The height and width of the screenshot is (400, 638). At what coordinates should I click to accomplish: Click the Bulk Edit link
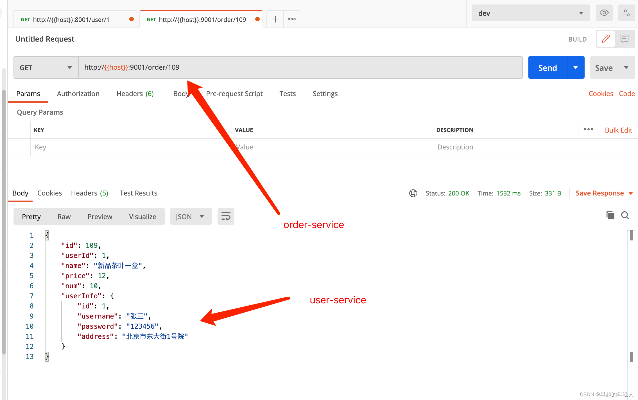pyautogui.click(x=618, y=130)
